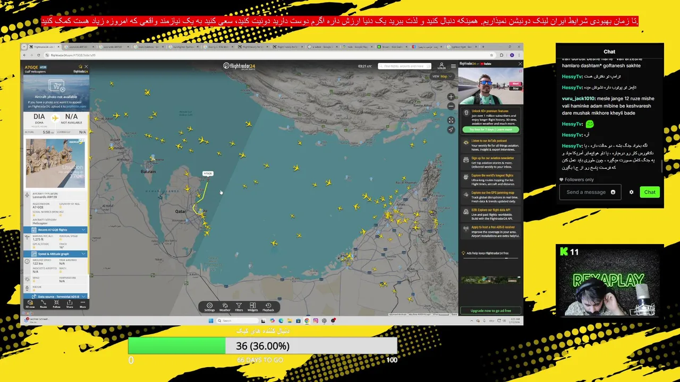Open the Windows Start menu
This screenshot has width=680, height=382.
211,320
